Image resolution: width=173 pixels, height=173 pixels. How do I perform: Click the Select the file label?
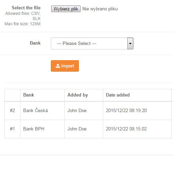click(26, 8)
